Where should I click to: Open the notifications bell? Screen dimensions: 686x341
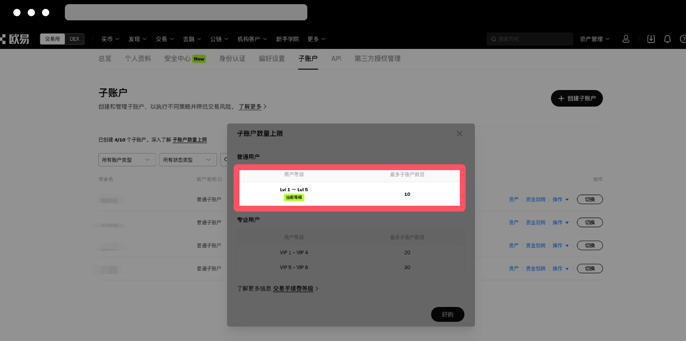coord(667,39)
